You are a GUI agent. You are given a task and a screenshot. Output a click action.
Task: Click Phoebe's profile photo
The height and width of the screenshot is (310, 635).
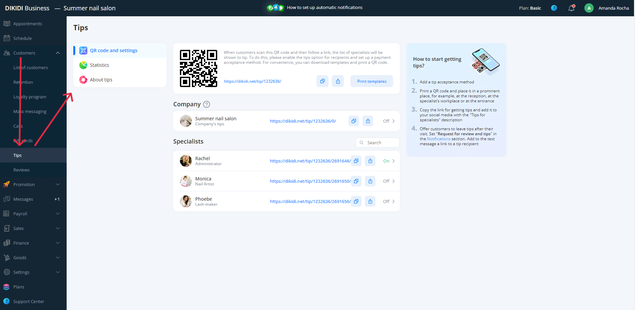tap(186, 201)
